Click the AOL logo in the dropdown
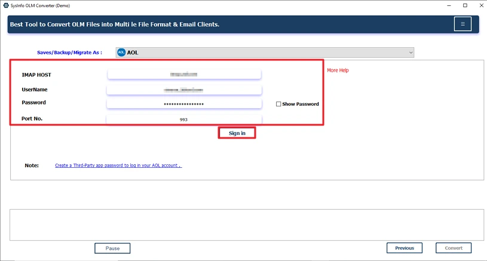Viewport: 487px width, 261px height. 121,53
